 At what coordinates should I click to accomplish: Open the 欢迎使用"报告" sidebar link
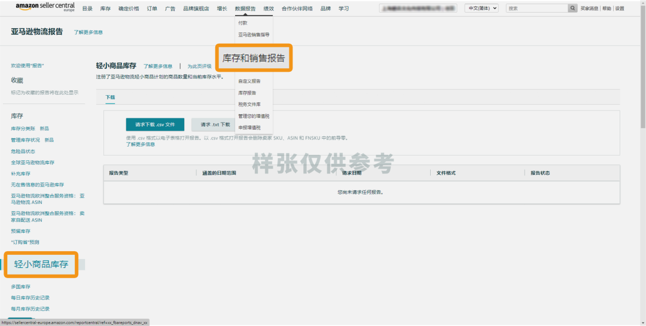27,66
